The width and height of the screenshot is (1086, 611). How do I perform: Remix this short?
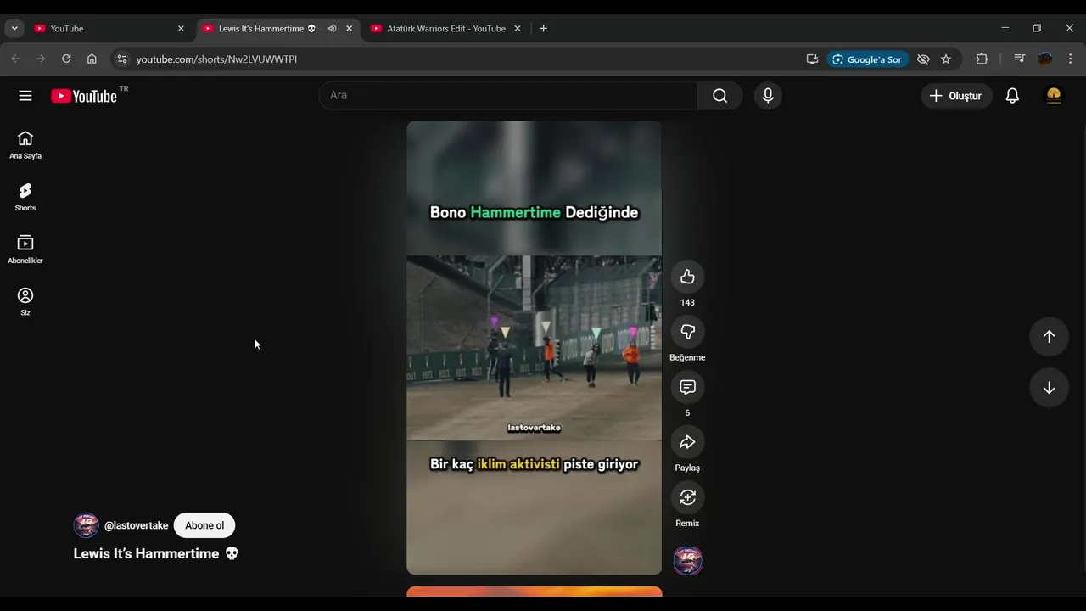pos(687,497)
